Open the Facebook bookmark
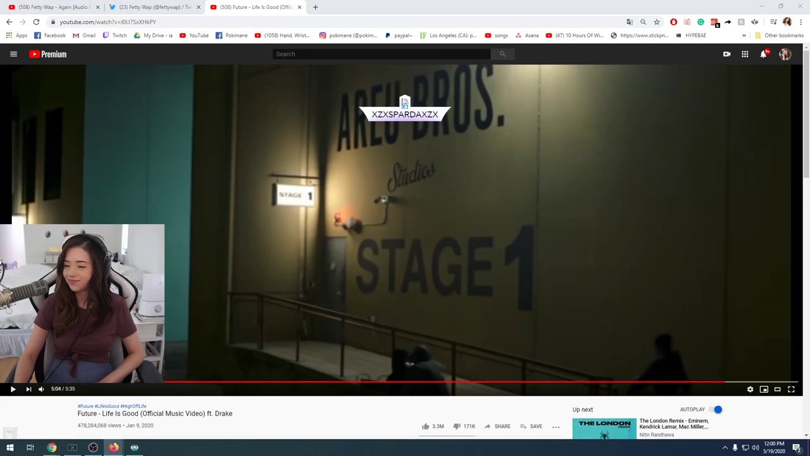This screenshot has width=810, height=456. [x=49, y=35]
